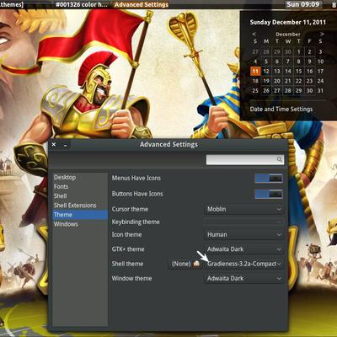This screenshot has height=337, width=337.
Task: Select December 1 in the calendar
Action: 299,51
